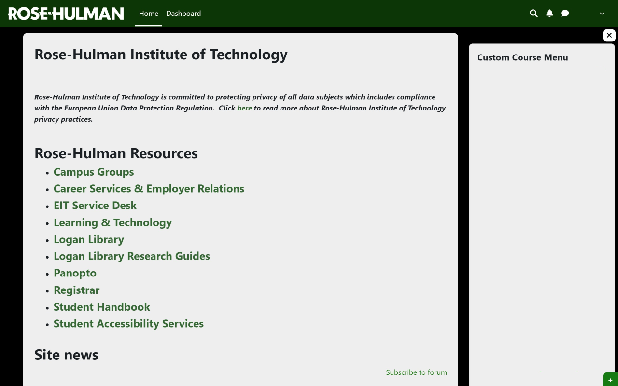This screenshot has width=618, height=386.
Task: Click the Rose-Hulman Resources heading
Action: coord(116,153)
